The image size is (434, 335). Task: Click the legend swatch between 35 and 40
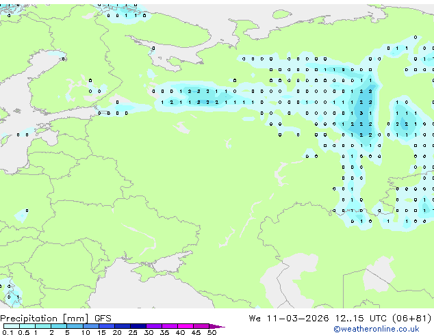[170, 326]
